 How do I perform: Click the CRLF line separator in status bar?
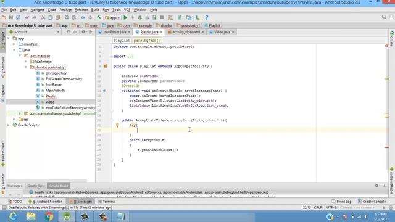click(318, 207)
